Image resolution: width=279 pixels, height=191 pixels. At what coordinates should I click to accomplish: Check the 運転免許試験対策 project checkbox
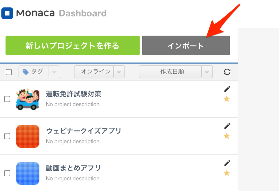point(7,99)
